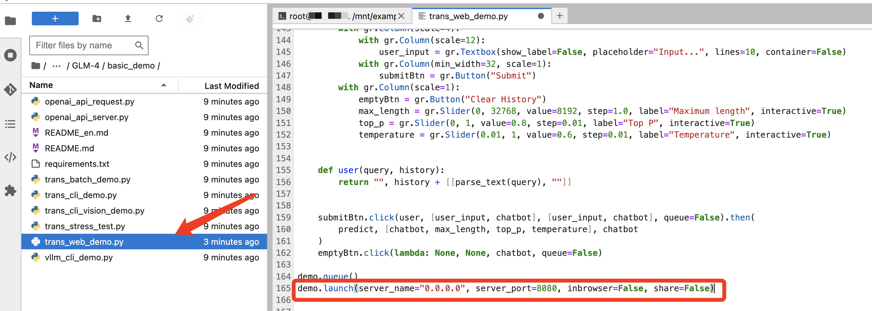
Task: Open the Git sidebar panel
Action: [x=10, y=90]
